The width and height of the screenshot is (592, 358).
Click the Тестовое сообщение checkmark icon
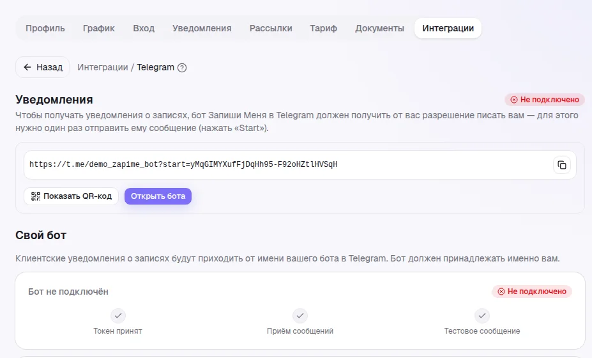tap(482, 315)
